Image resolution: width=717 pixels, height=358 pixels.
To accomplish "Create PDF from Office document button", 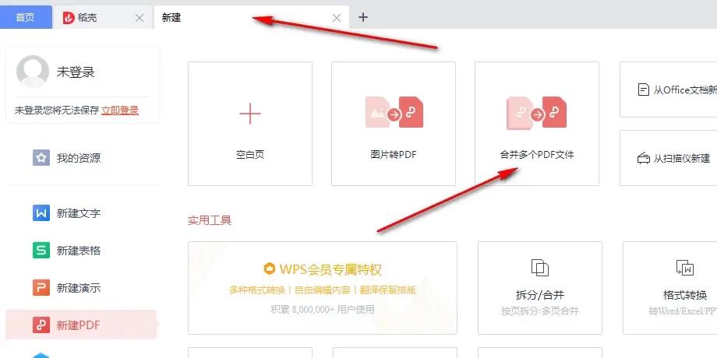I will [669, 89].
